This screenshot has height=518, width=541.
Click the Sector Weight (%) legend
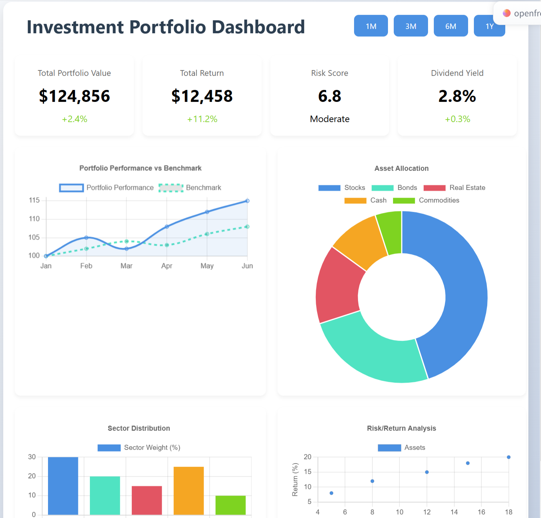click(x=139, y=448)
